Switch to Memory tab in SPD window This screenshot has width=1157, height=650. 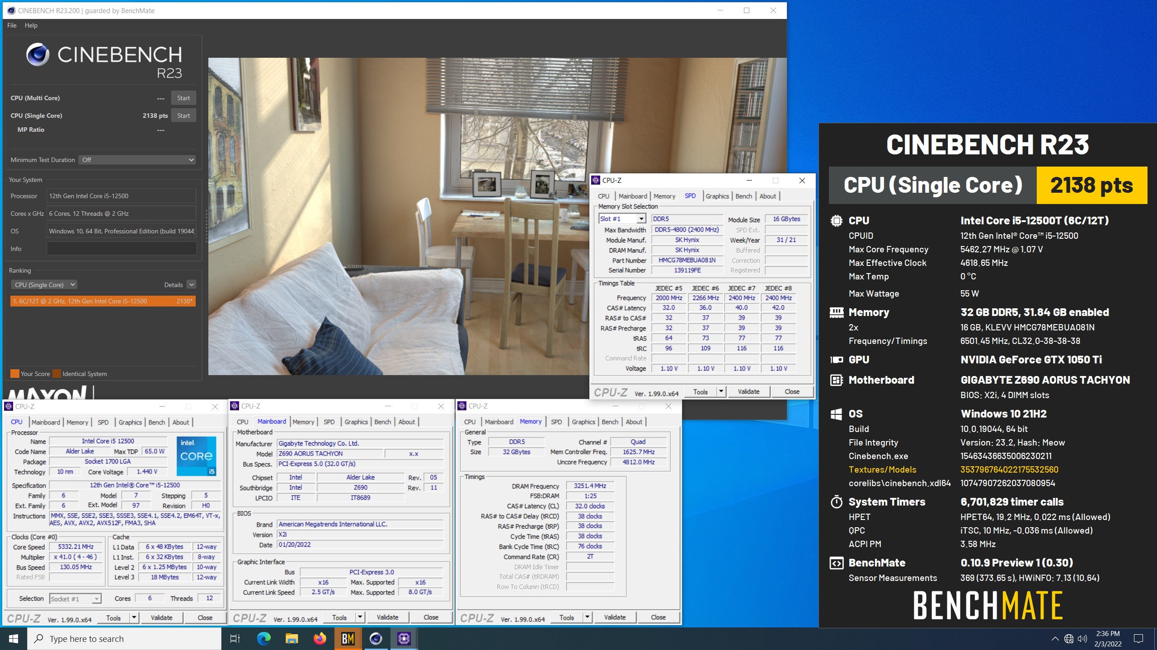(664, 196)
